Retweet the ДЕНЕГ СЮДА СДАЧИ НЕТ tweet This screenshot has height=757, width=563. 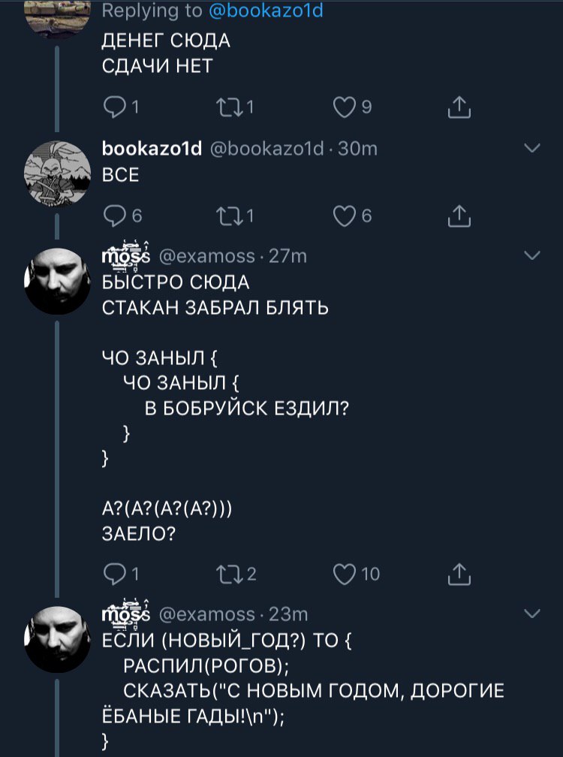[x=229, y=107]
